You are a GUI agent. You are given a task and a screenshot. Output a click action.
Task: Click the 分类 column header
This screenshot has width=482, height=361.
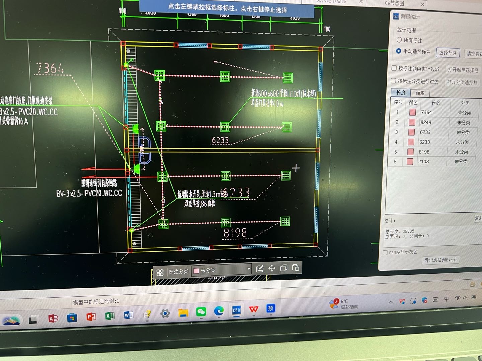click(x=465, y=103)
